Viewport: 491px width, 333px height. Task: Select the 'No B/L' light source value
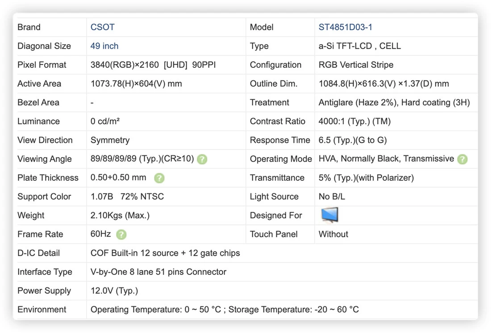[x=332, y=196]
